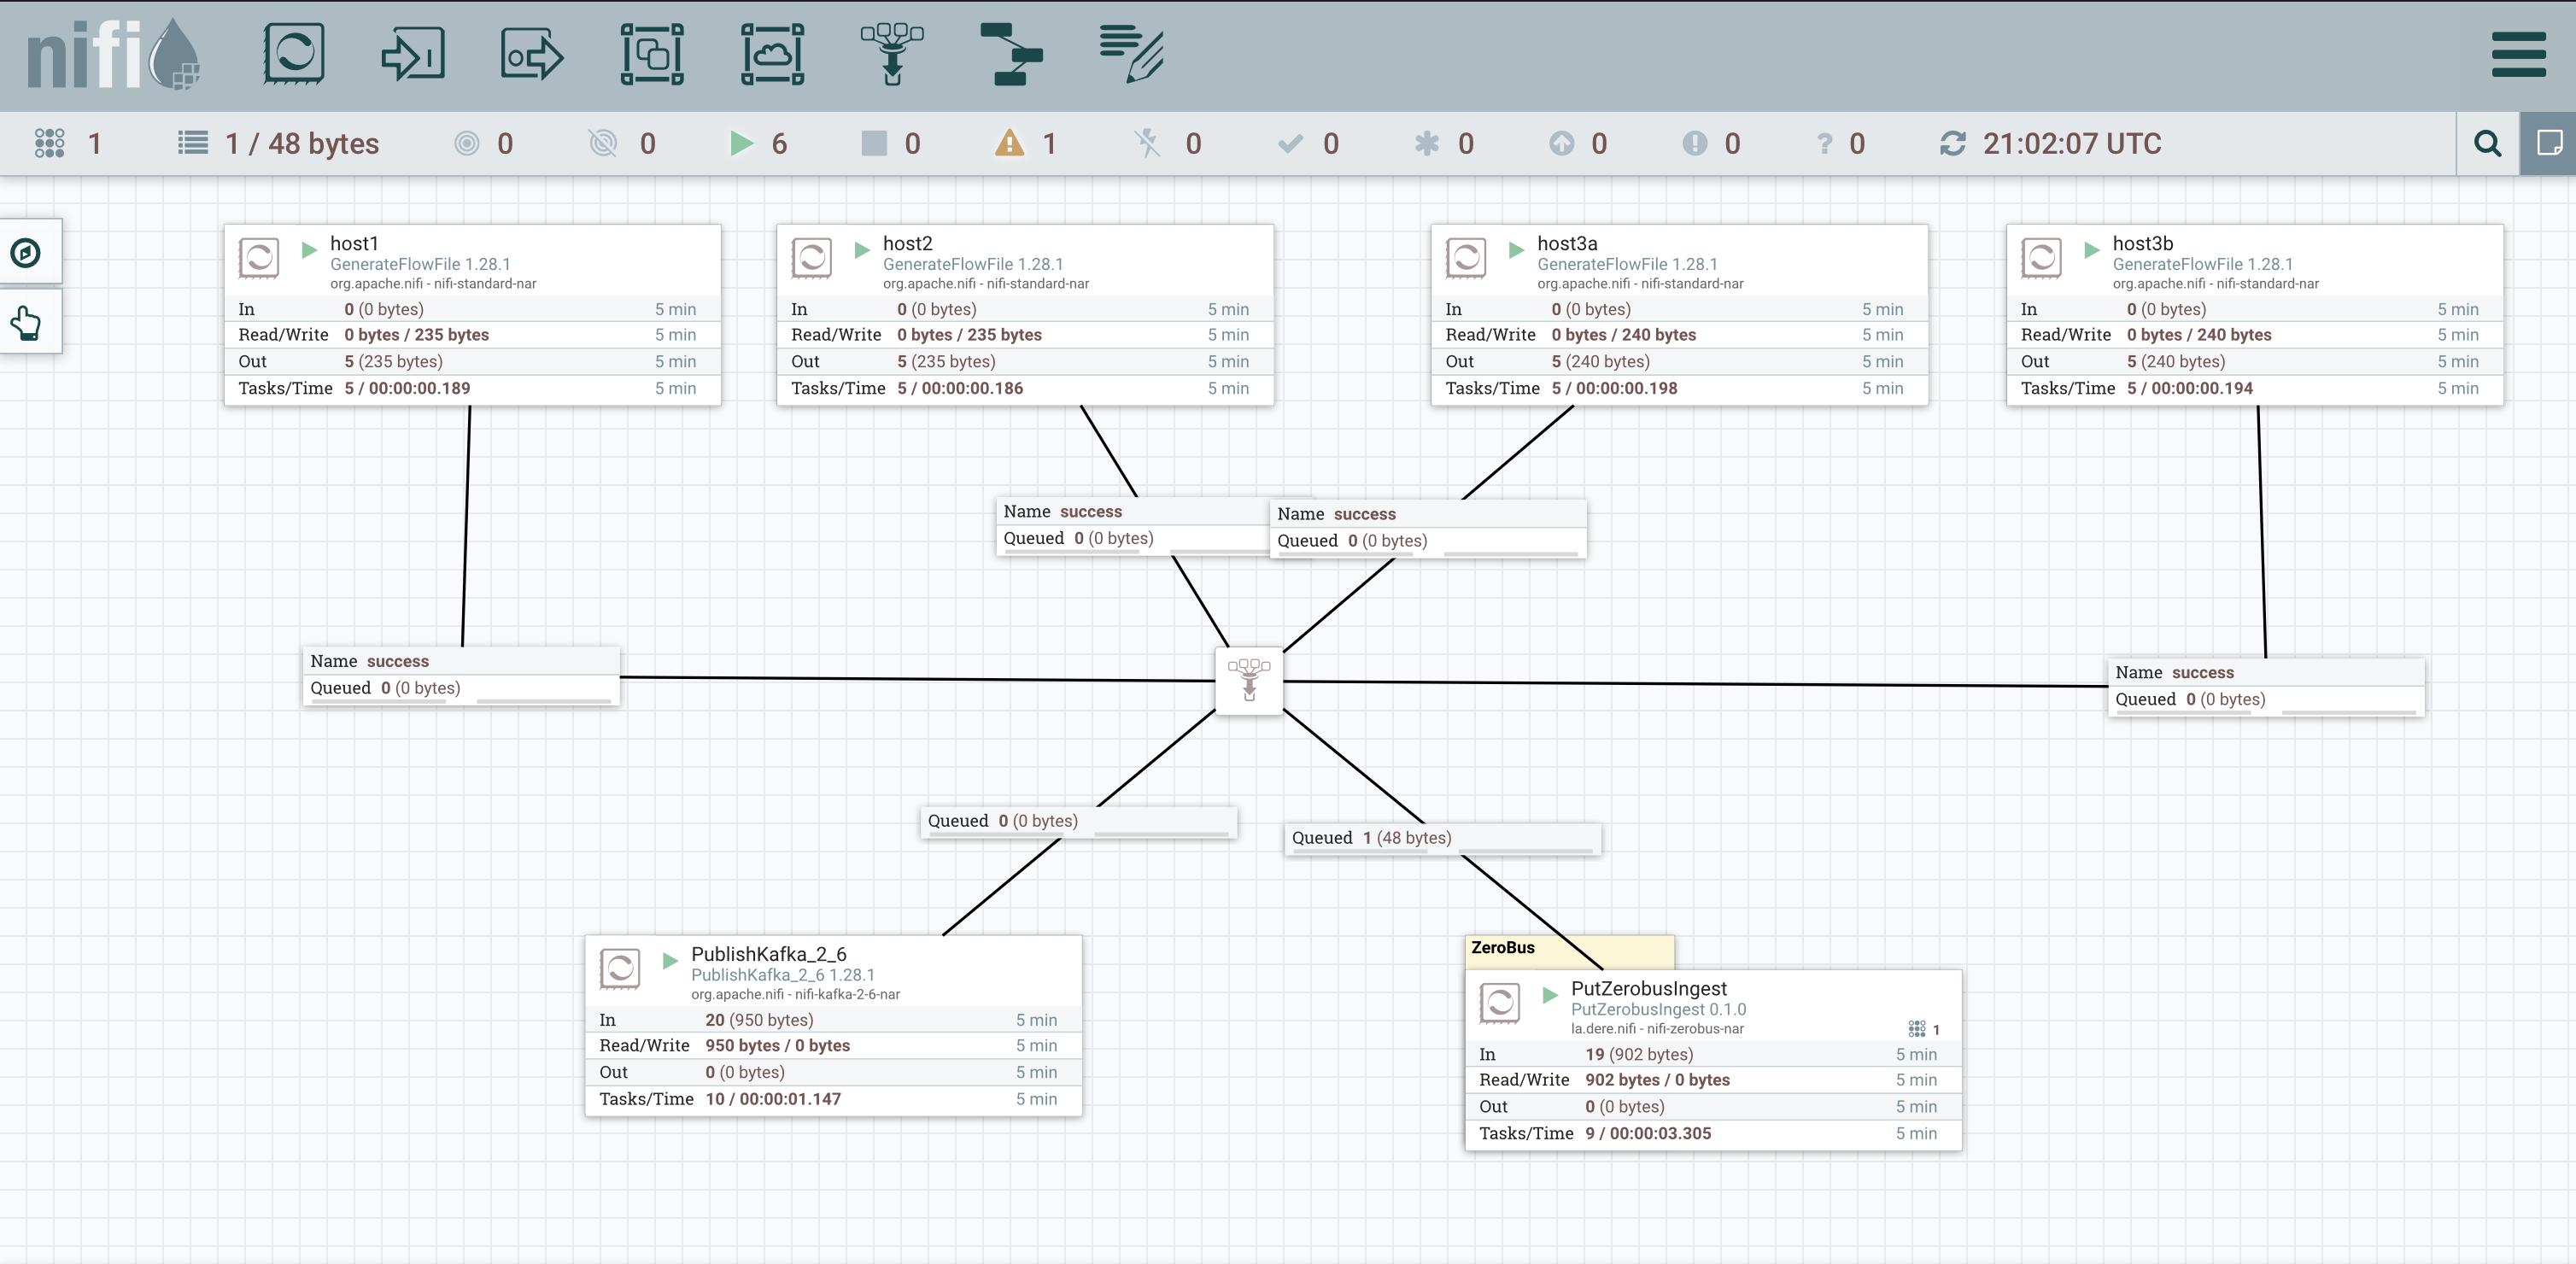
Task: Click the host1 processor name
Action: (x=354, y=243)
